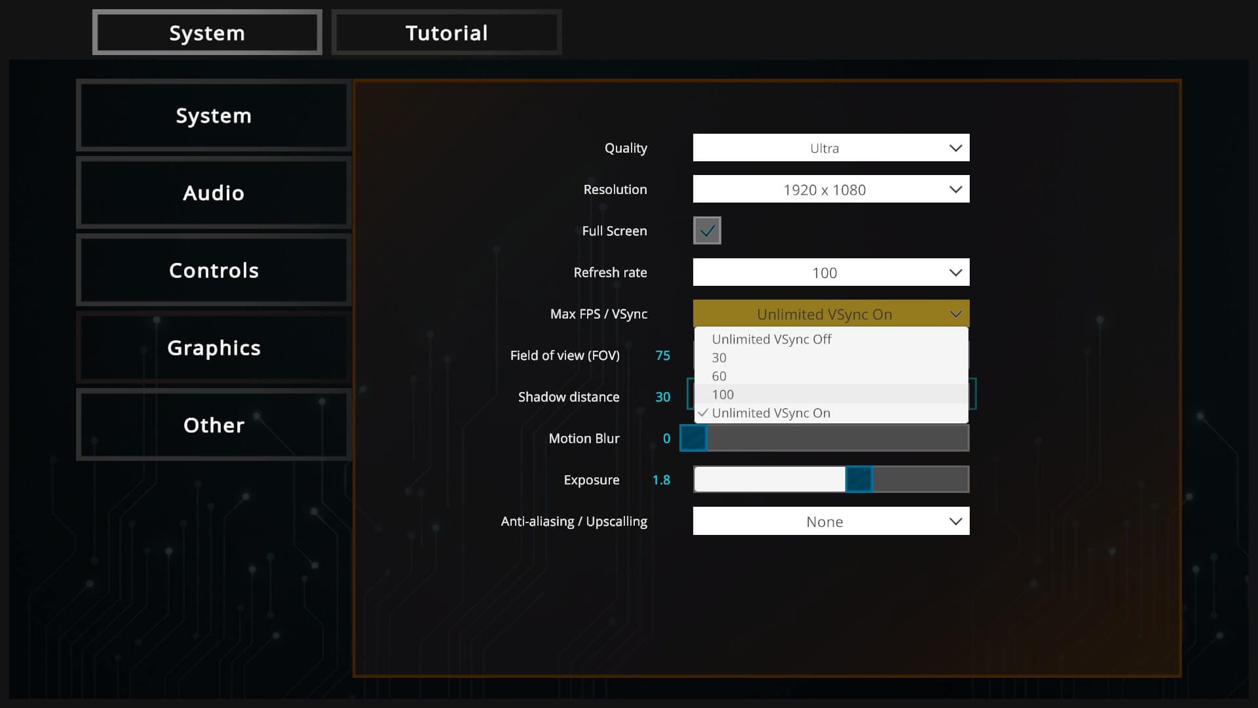Image resolution: width=1258 pixels, height=708 pixels.
Task: Switch to the Tutorial tab
Action: (446, 33)
